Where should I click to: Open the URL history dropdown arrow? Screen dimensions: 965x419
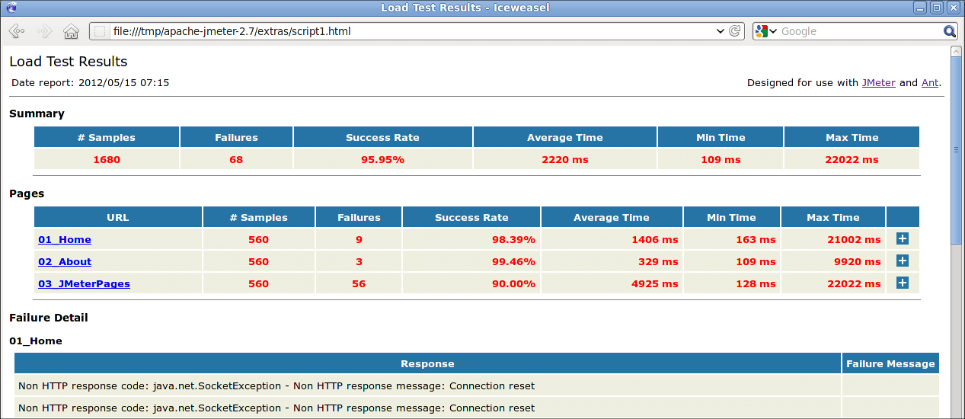pyautogui.click(x=721, y=31)
